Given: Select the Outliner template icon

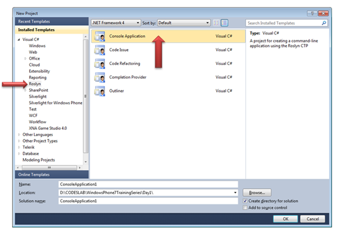Looking at the screenshot, I should coord(99,91).
